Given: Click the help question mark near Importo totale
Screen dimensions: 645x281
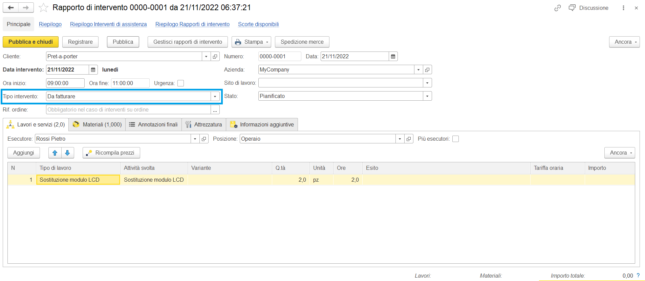Looking at the screenshot, I should point(638,276).
